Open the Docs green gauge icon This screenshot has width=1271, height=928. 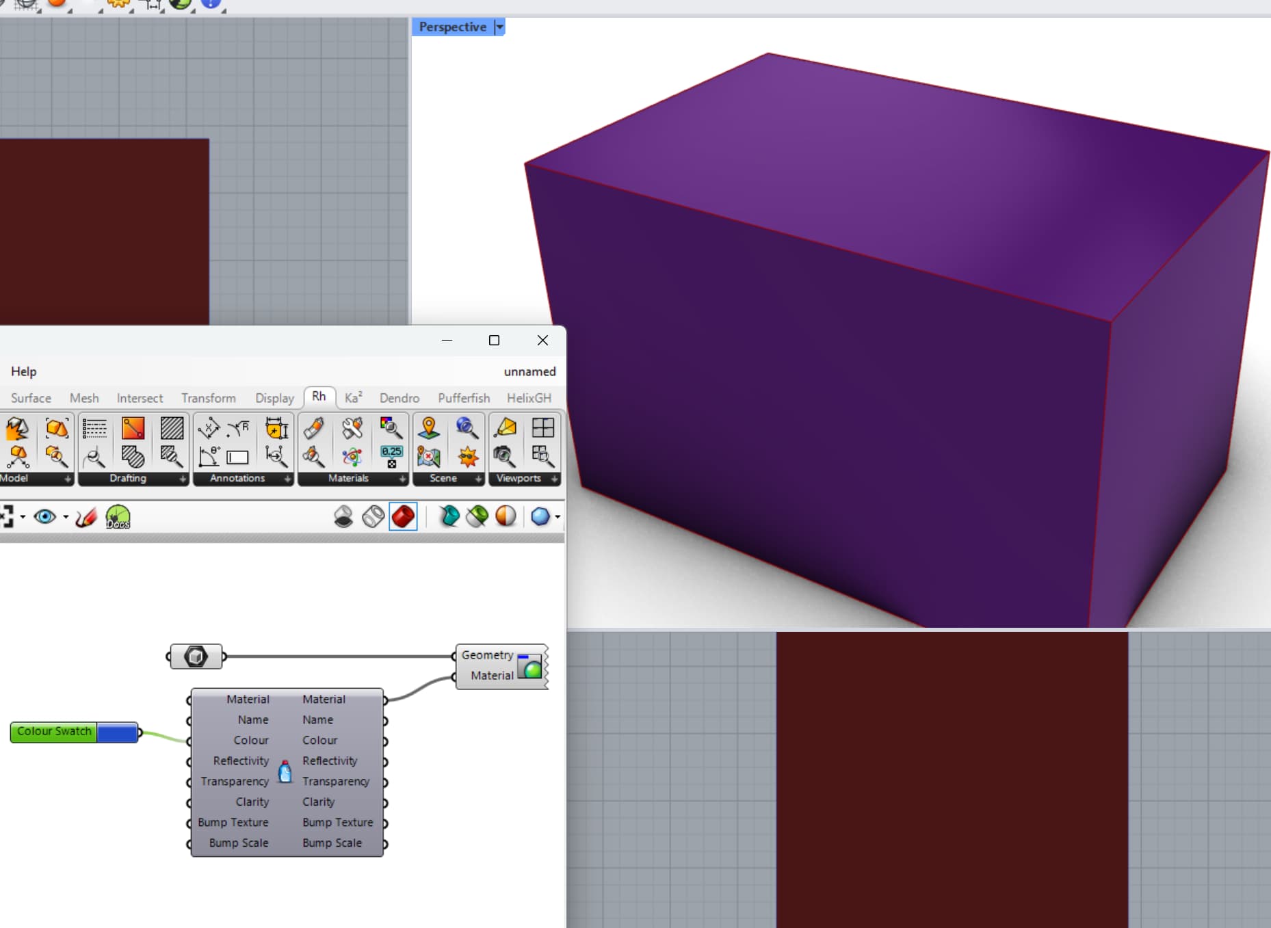pos(118,517)
